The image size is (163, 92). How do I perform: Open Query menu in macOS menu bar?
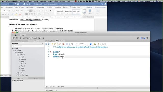coord(36,1)
